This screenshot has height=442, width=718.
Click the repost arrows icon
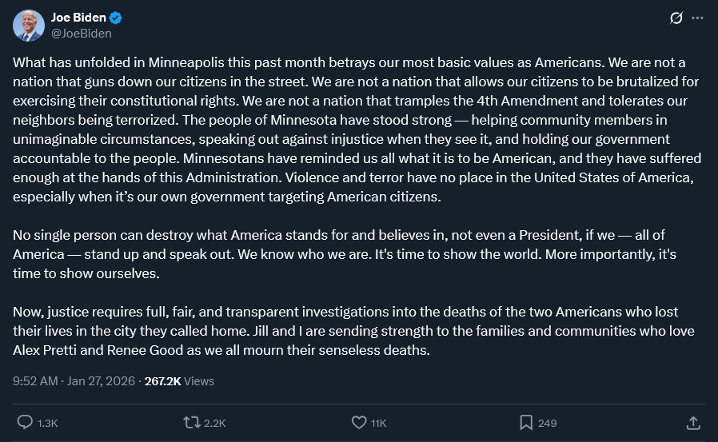point(191,422)
